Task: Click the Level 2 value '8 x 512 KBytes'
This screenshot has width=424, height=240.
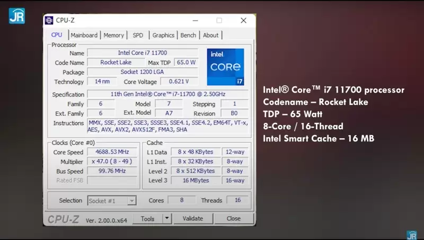Action: click(196, 171)
